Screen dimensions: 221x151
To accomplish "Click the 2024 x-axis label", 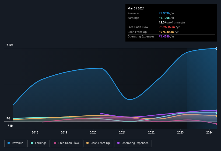I will [209, 132].
